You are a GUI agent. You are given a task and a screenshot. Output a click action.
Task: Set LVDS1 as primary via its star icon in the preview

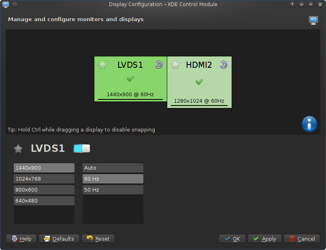tap(102, 65)
